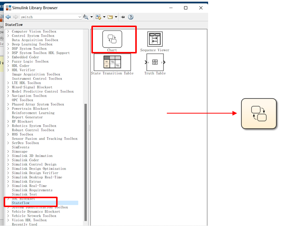Open help with the question mark icon
The width and height of the screenshot is (301, 226).
point(131,17)
